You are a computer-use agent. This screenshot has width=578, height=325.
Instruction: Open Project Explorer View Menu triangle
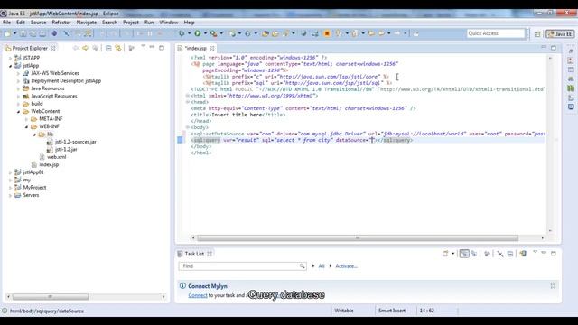(143, 46)
